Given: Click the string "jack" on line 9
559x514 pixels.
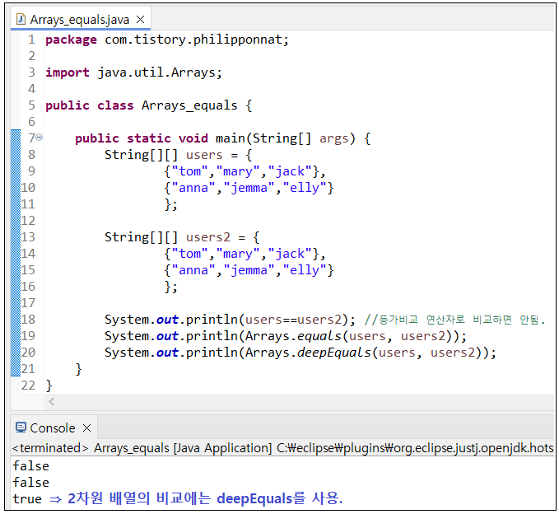Looking at the screenshot, I should coord(290,171).
